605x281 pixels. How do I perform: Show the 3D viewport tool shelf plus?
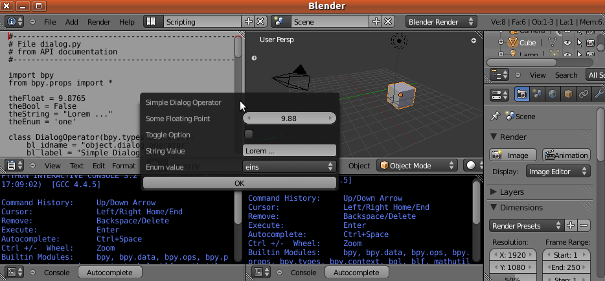point(254,58)
